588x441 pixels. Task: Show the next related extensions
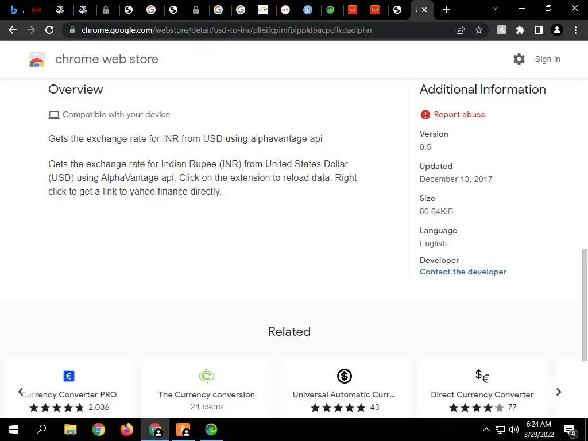[x=558, y=392]
